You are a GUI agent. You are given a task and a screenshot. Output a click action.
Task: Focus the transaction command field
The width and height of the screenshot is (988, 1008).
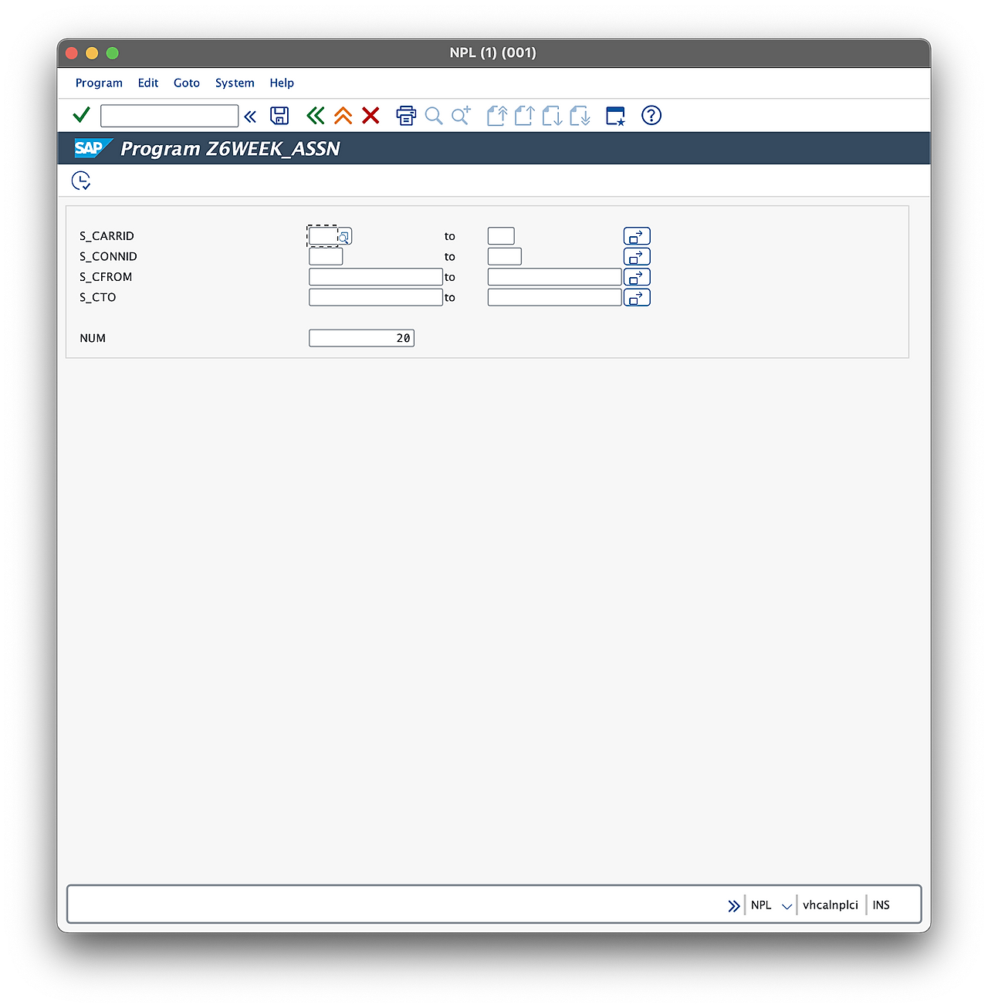(x=169, y=116)
